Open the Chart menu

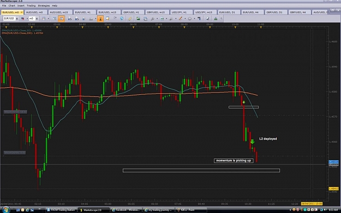11,5
